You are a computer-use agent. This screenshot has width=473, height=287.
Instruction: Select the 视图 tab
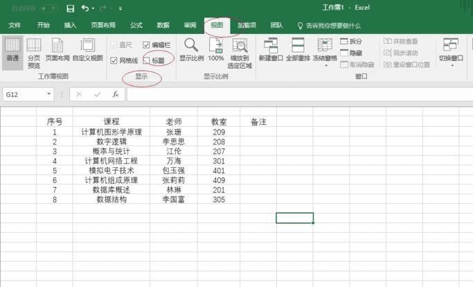pyautogui.click(x=217, y=26)
